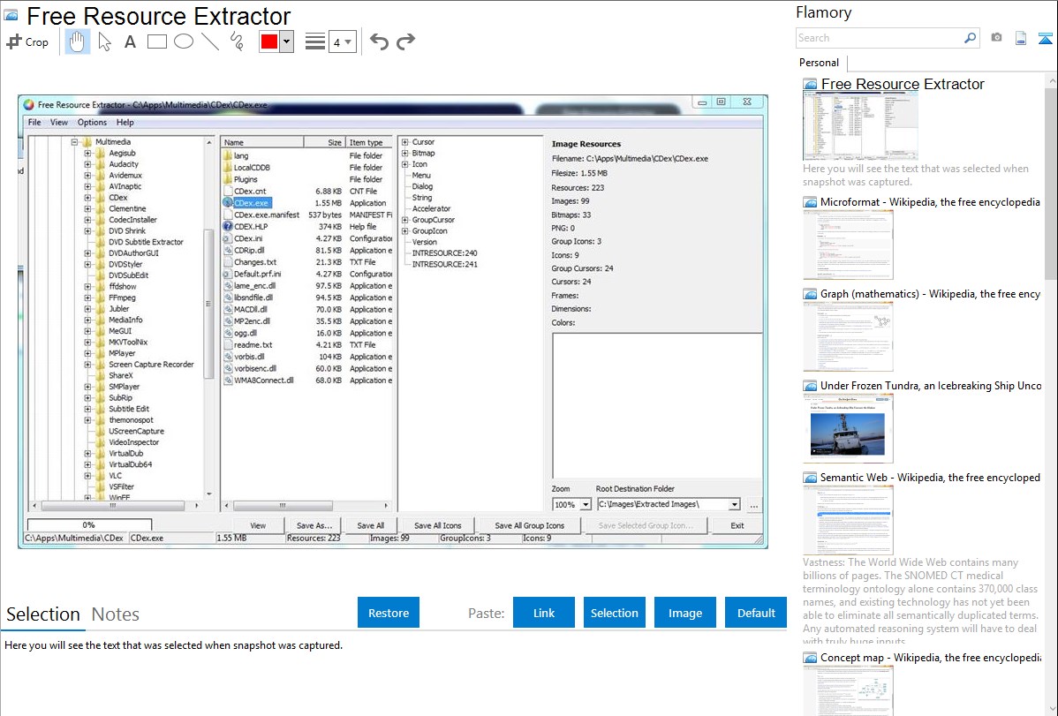Expand the VirtualDub64 folder node
Image resolution: width=1058 pixels, height=716 pixels.
[87, 464]
